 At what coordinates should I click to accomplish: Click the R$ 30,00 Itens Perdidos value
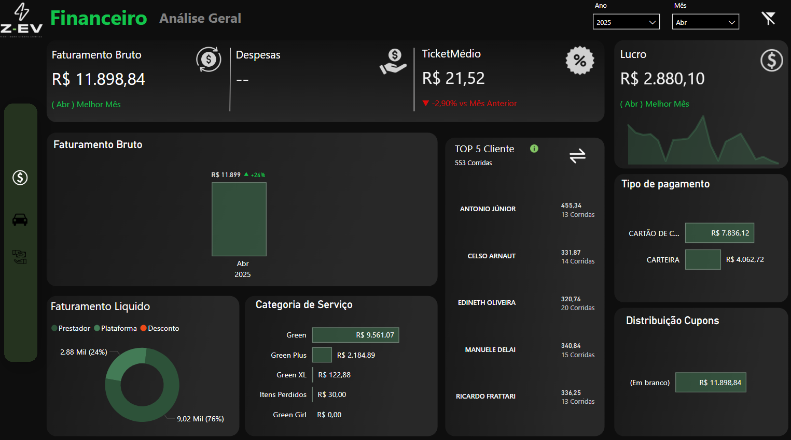331,394
